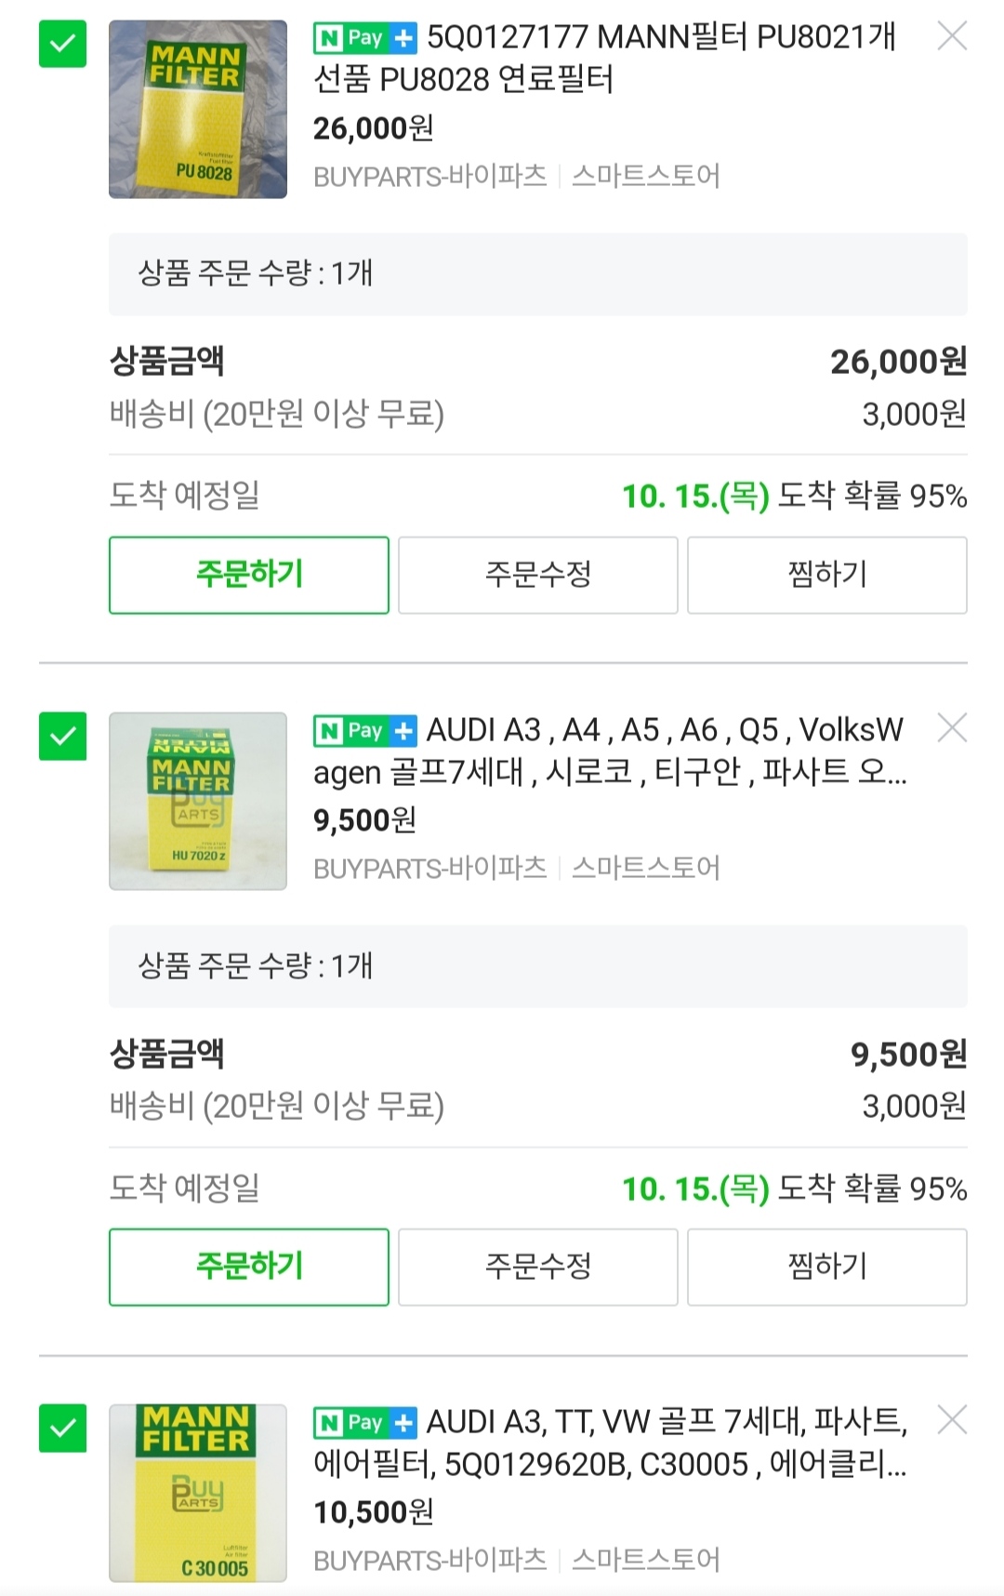Image resolution: width=1004 pixels, height=1596 pixels.
Task: Edit the order via 주문수정 for PU8028 item
Action: [x=538, y=575]
